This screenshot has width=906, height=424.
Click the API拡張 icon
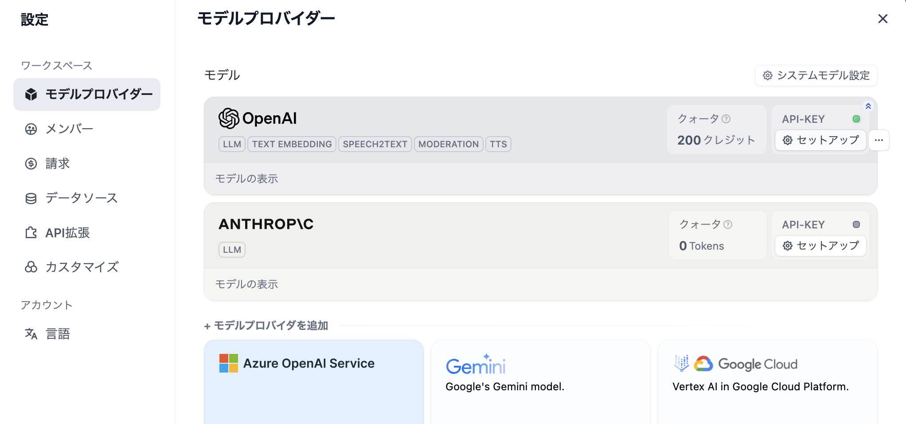click(x=31, y=232)
